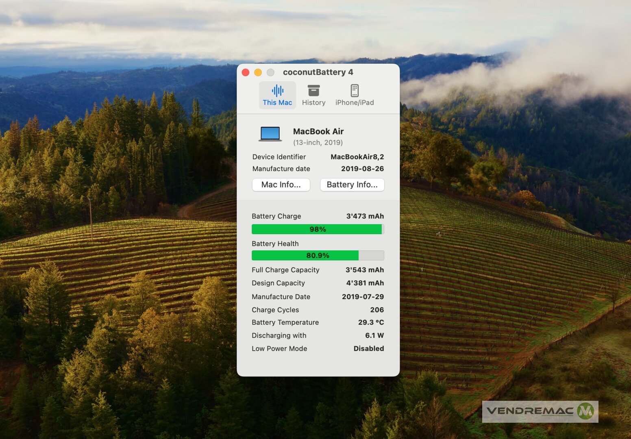Open the History archive box icon
Viewport: 631px width, 439px height.
(x=313, y=91)
